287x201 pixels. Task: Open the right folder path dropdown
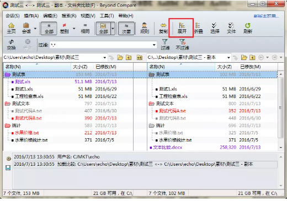click(x=228, y=58)
